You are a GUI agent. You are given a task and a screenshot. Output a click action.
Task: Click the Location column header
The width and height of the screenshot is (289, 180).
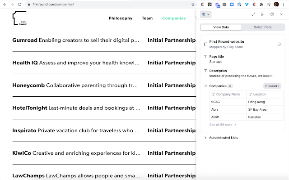coord(265,94)
